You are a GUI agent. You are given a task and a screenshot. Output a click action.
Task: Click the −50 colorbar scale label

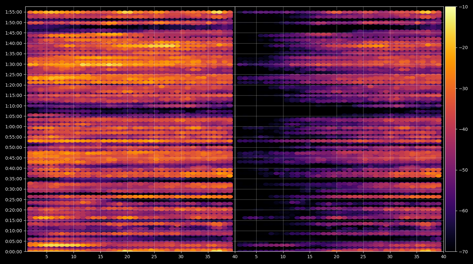point(464,170)
